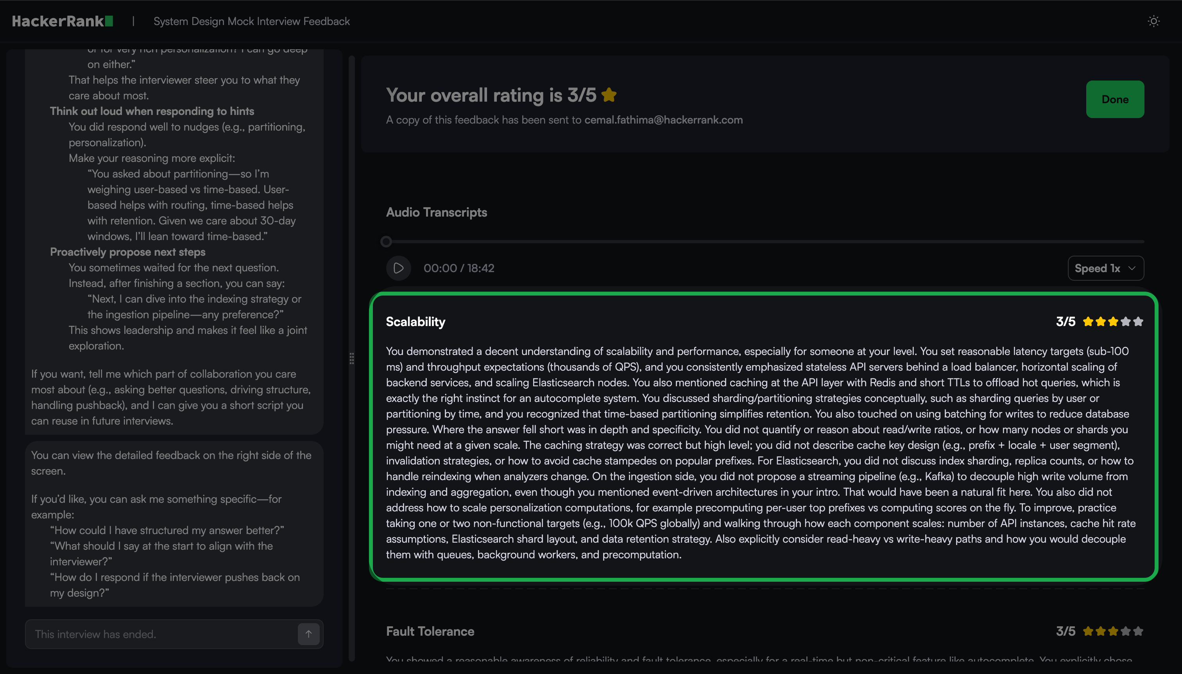Play the audio transcript recording
The height and width of the screenshot is (674, 1182).
pyautogui.click(x=398, y=268)
